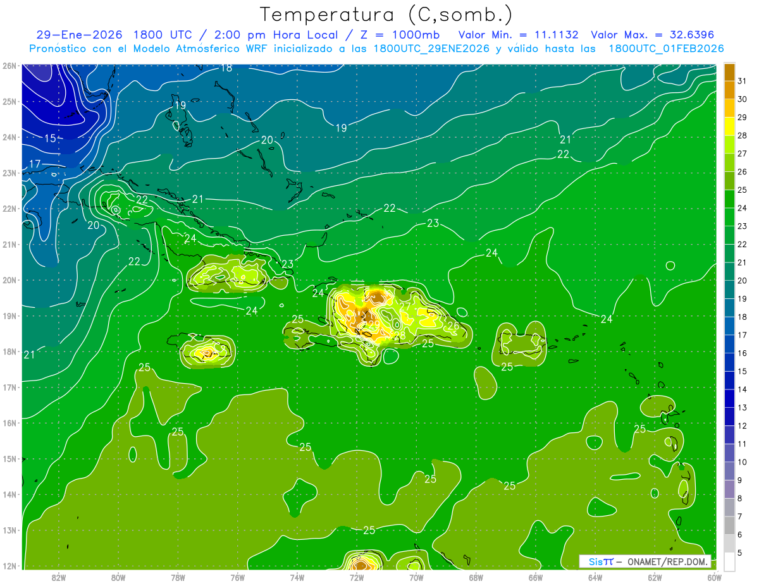Click the "15N" latitude axis label
The height and width of the screenshot is (586, 759).
[9, 458]
